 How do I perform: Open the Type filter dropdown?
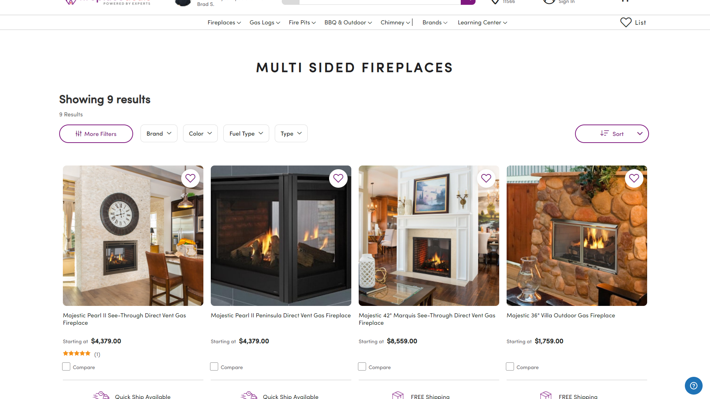(291, 133)
